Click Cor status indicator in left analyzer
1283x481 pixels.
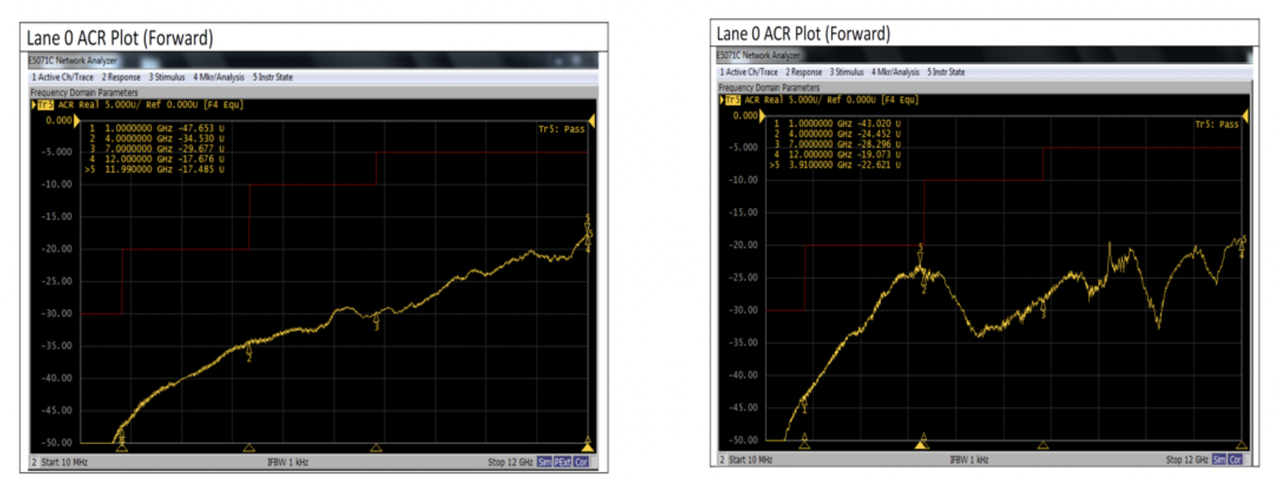coord(581,462)
